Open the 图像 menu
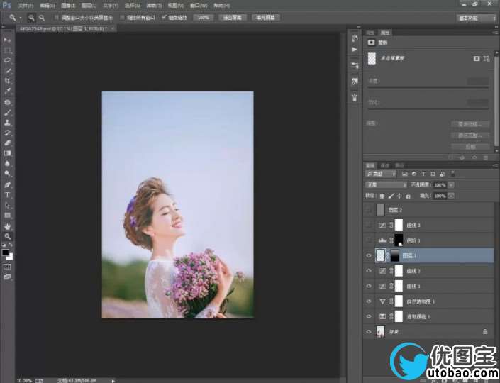 (x=68, y=5)
